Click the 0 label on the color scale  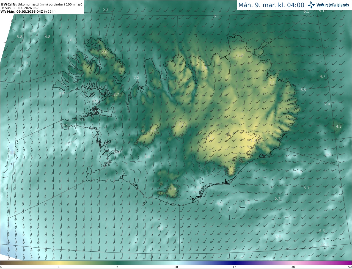(x=1, y=267)
